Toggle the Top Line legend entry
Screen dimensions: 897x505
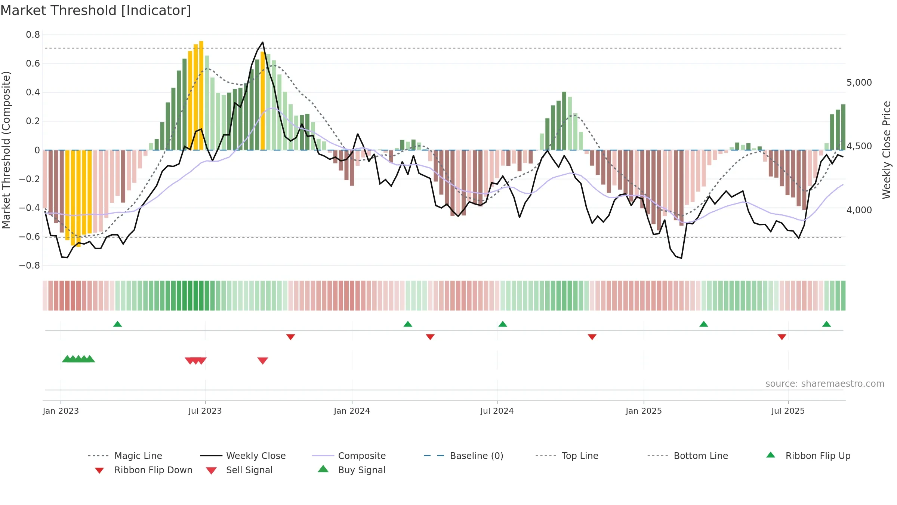[x=567, y=456]
